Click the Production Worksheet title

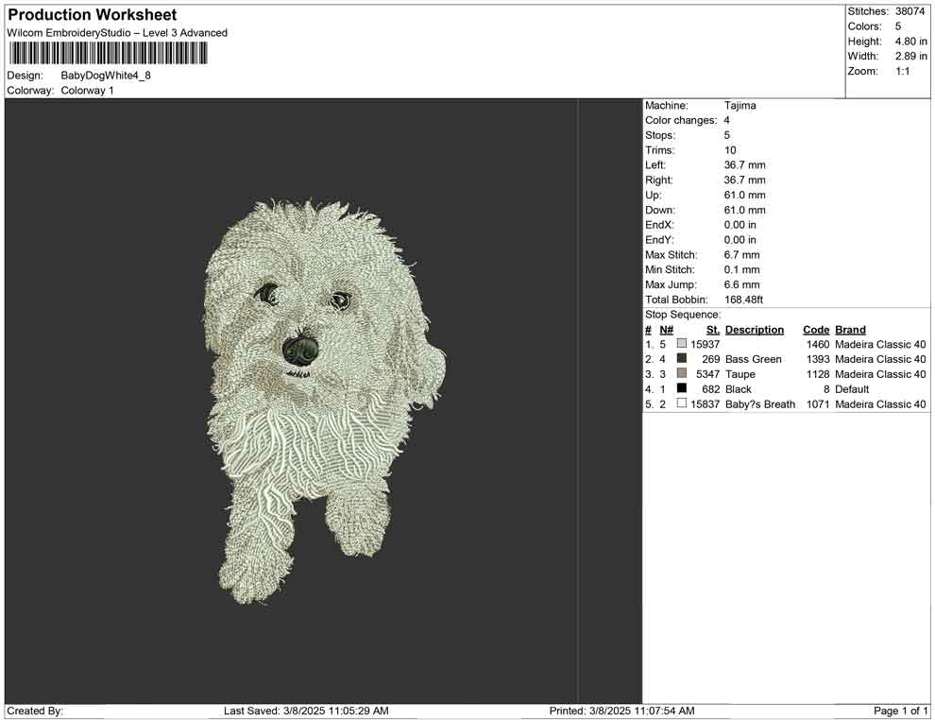(x=92, y=15)
